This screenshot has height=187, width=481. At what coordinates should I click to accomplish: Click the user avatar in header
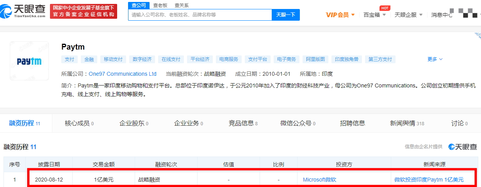(x=467, y=14)
